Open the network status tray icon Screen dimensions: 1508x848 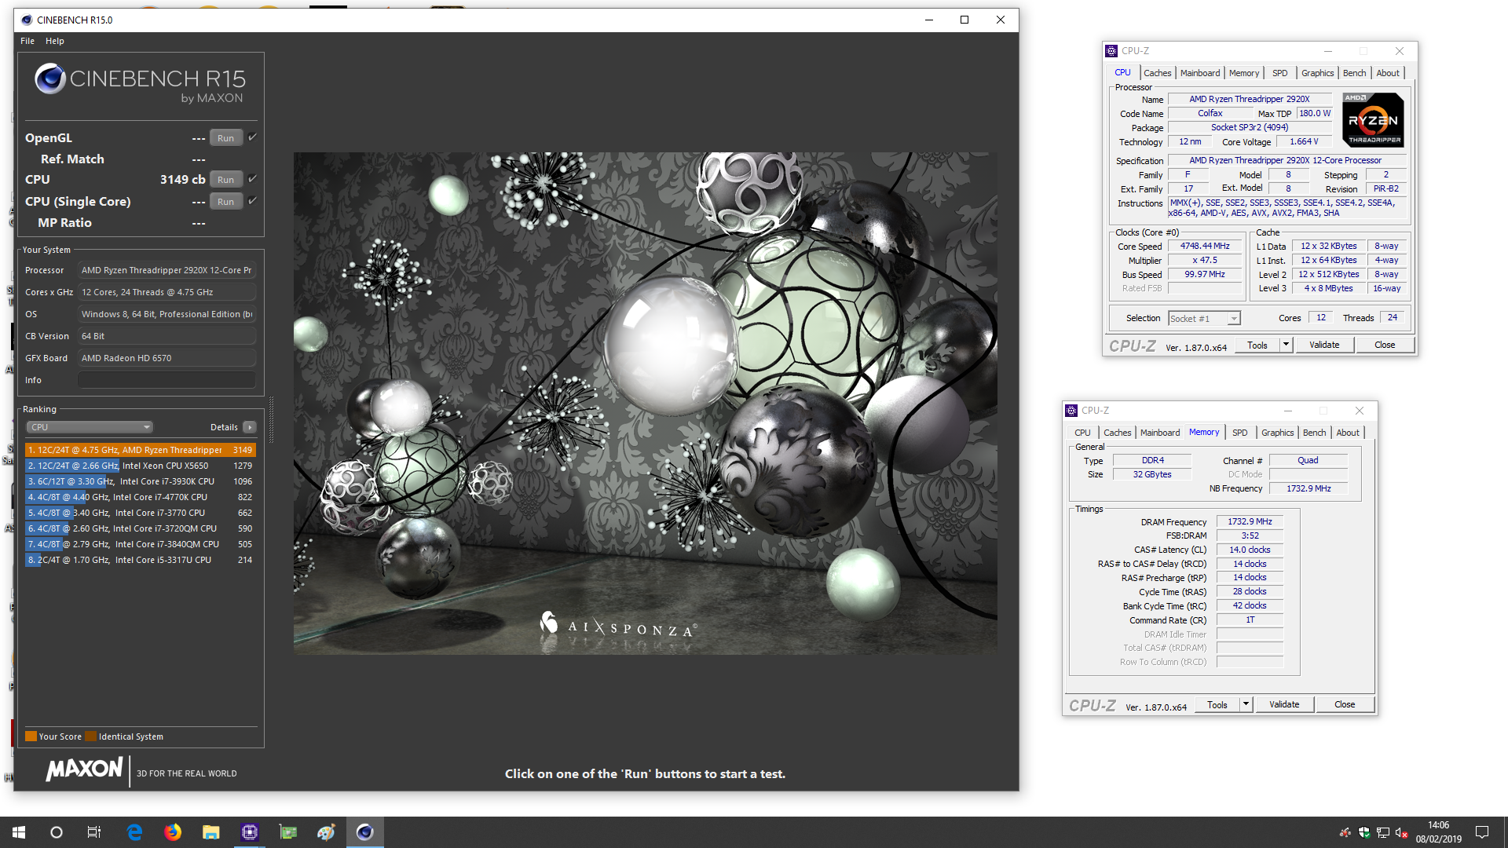click(x=1383, y=832)
